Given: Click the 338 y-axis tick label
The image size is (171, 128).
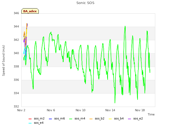Looking at the screenshot, I should (16, 67).
